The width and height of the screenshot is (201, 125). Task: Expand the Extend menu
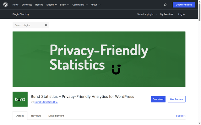tap(52, 5)
